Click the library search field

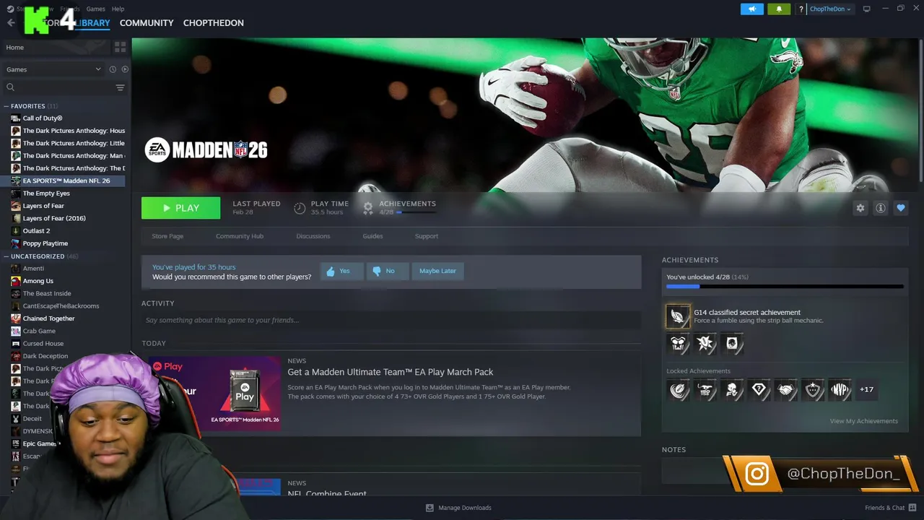58,87
